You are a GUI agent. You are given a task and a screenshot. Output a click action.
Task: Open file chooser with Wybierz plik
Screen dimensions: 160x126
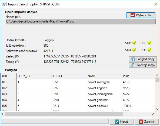pyautogui.click(x=141, y=15)
